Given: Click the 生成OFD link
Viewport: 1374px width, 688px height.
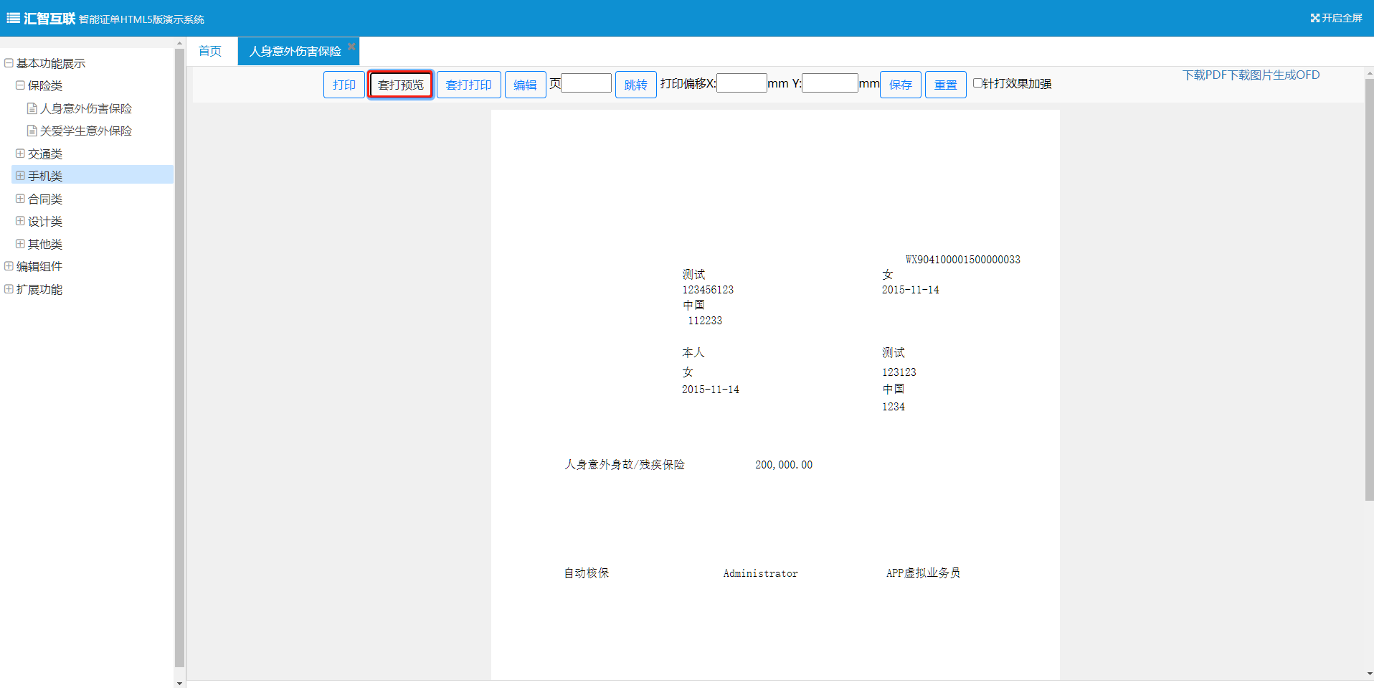Looking at the screenshot, I should click(x=1297, y=75).
